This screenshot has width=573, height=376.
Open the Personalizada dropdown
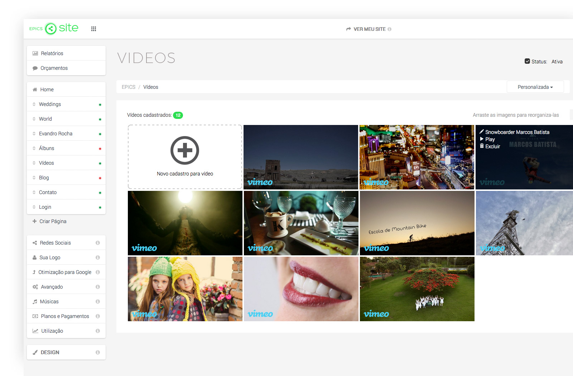click(535, 87)
